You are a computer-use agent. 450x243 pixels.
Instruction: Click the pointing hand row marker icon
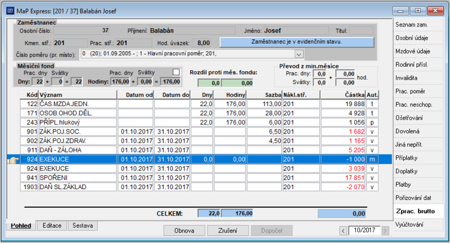13,160
